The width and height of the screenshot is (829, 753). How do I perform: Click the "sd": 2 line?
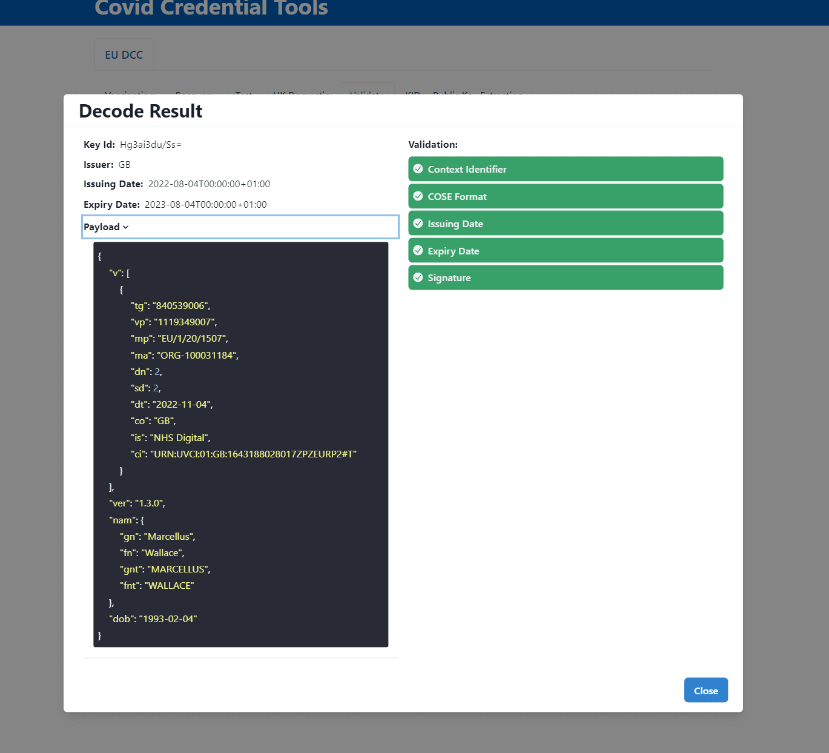pos(146,388)
